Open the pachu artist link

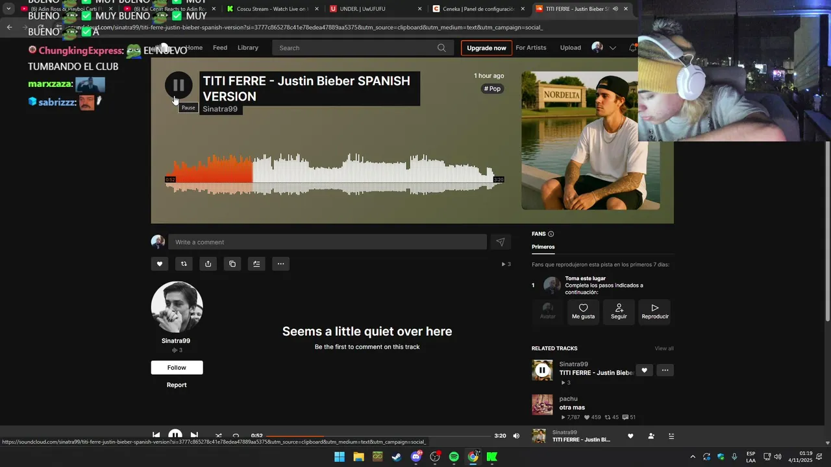568,399
